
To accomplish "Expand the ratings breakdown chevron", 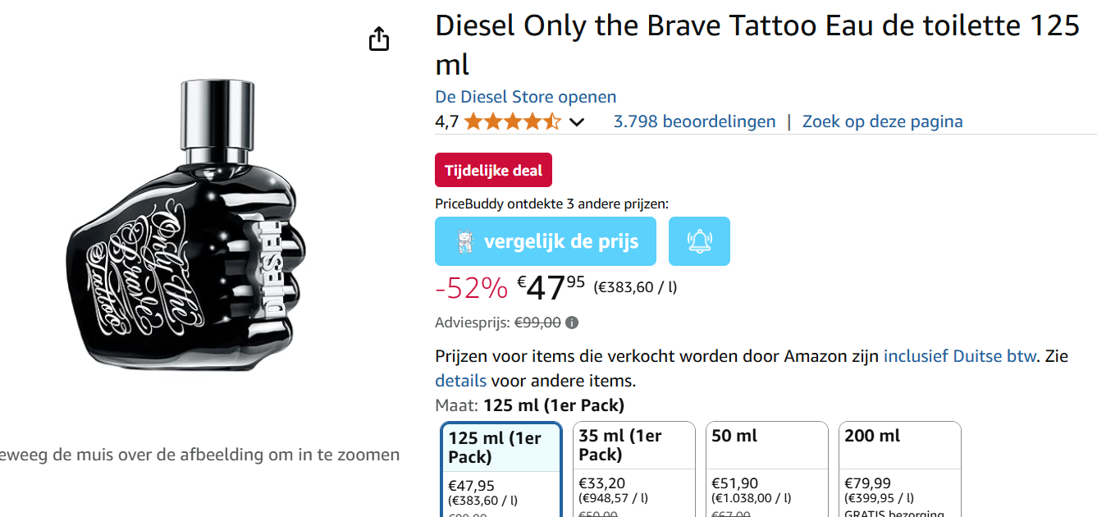I will [578, 121].
